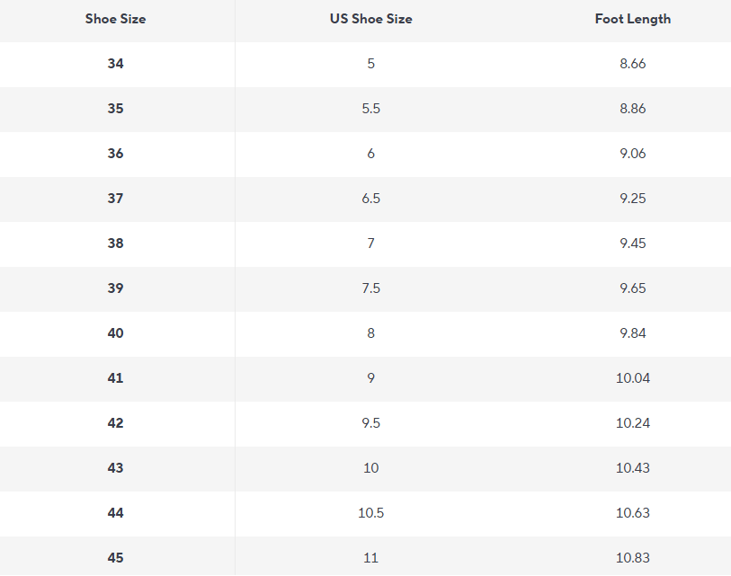Select shoe size 34 cell
The image size is (731, 576).
pos(116,64)
